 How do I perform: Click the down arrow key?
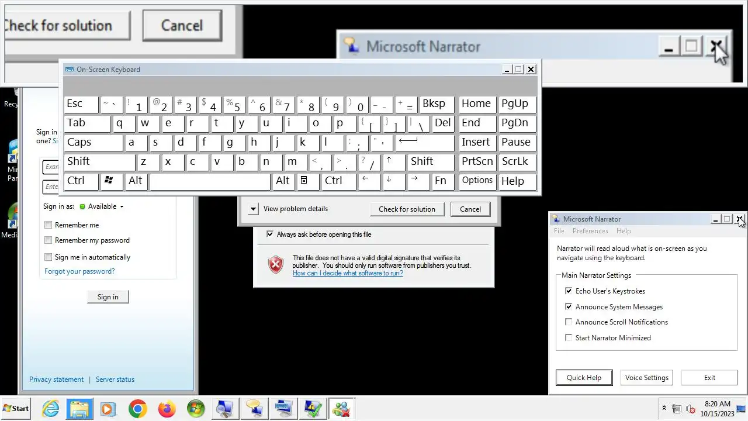394,181
